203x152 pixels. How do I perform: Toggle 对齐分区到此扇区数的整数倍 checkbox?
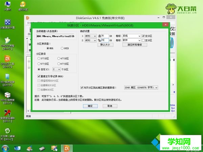click(x=82, y=88)
